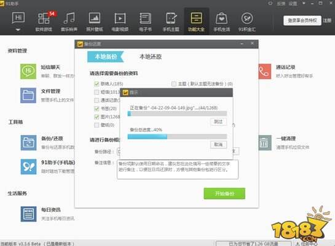335x246 pixels.
Task: Uncheck the 联系人(185) contacts checkbox
Action: (x=97, y=84)
